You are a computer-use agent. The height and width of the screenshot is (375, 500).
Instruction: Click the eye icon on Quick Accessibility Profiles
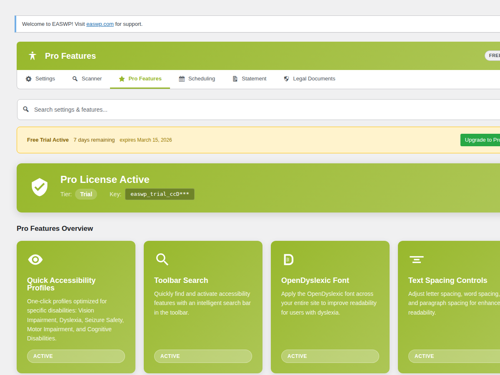pos(35,260)
